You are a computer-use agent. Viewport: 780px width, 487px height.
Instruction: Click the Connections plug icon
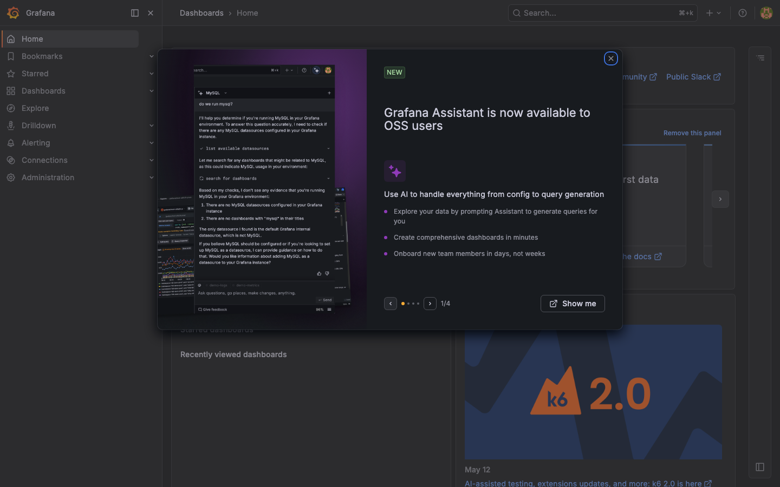[x=11, y=160]
